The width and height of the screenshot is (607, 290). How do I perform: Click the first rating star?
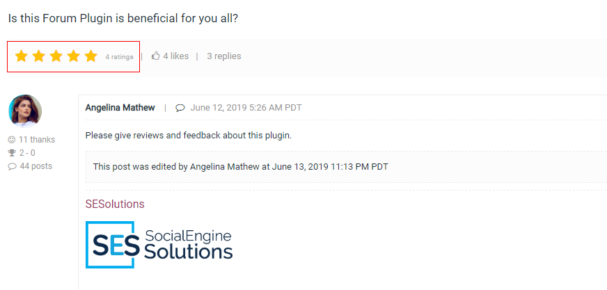click(22, 56)
